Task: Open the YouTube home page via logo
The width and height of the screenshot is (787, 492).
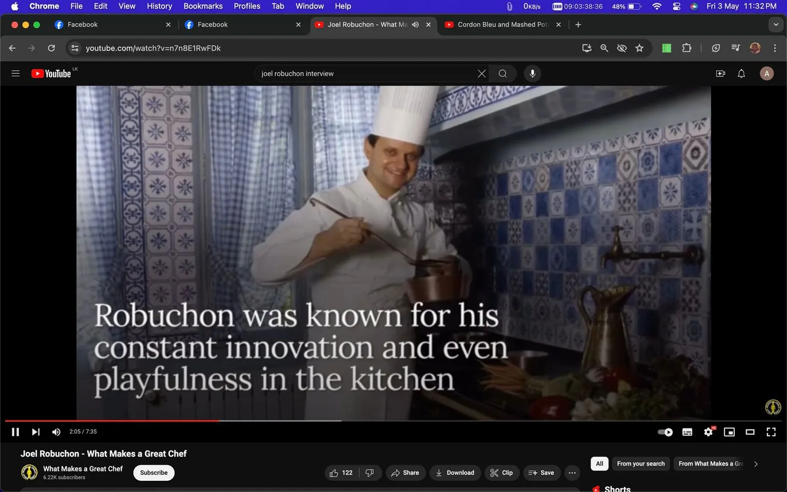Action: coord(51,73)
